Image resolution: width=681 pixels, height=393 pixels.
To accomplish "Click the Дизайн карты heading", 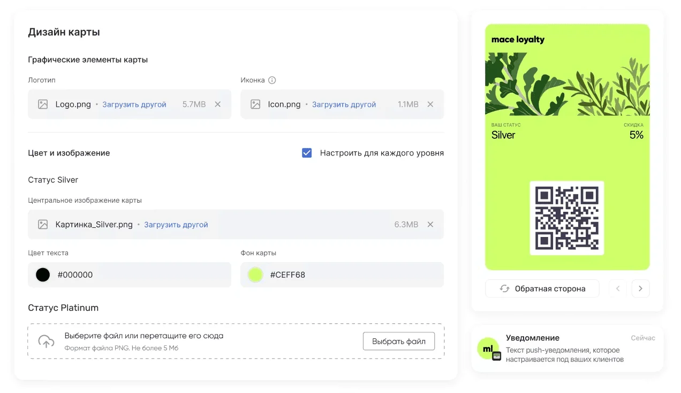I will click(x=64, y=32).
